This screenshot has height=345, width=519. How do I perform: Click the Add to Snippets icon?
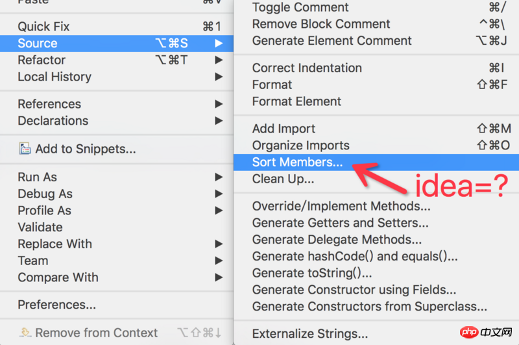[25, 149]
